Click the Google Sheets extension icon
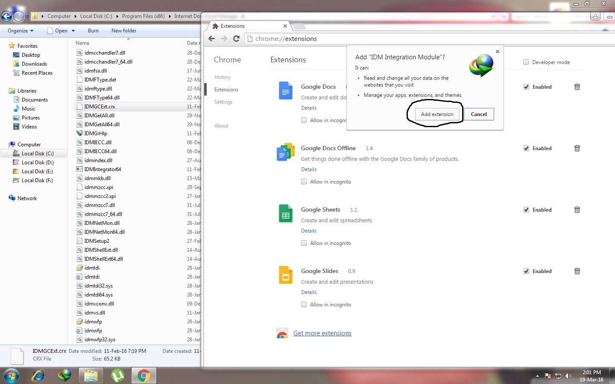The image size is (615, 384). [286, 213]
